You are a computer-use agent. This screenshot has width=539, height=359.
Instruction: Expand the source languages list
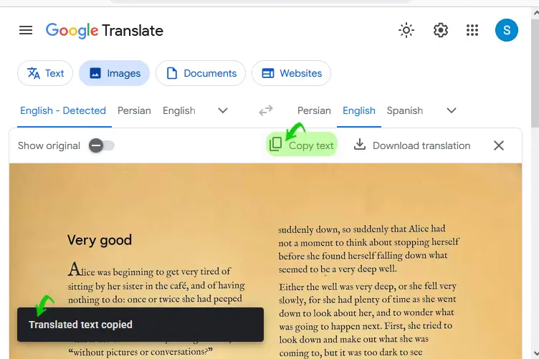223,110
